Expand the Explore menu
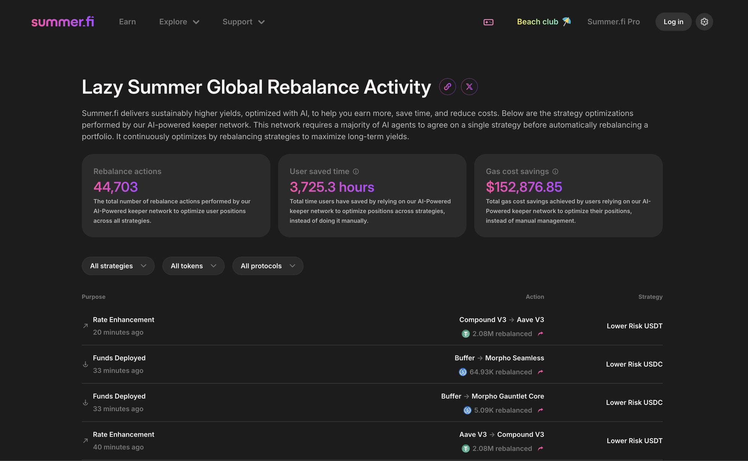Screen dimensions: 748x461 (x=179, y=22)
